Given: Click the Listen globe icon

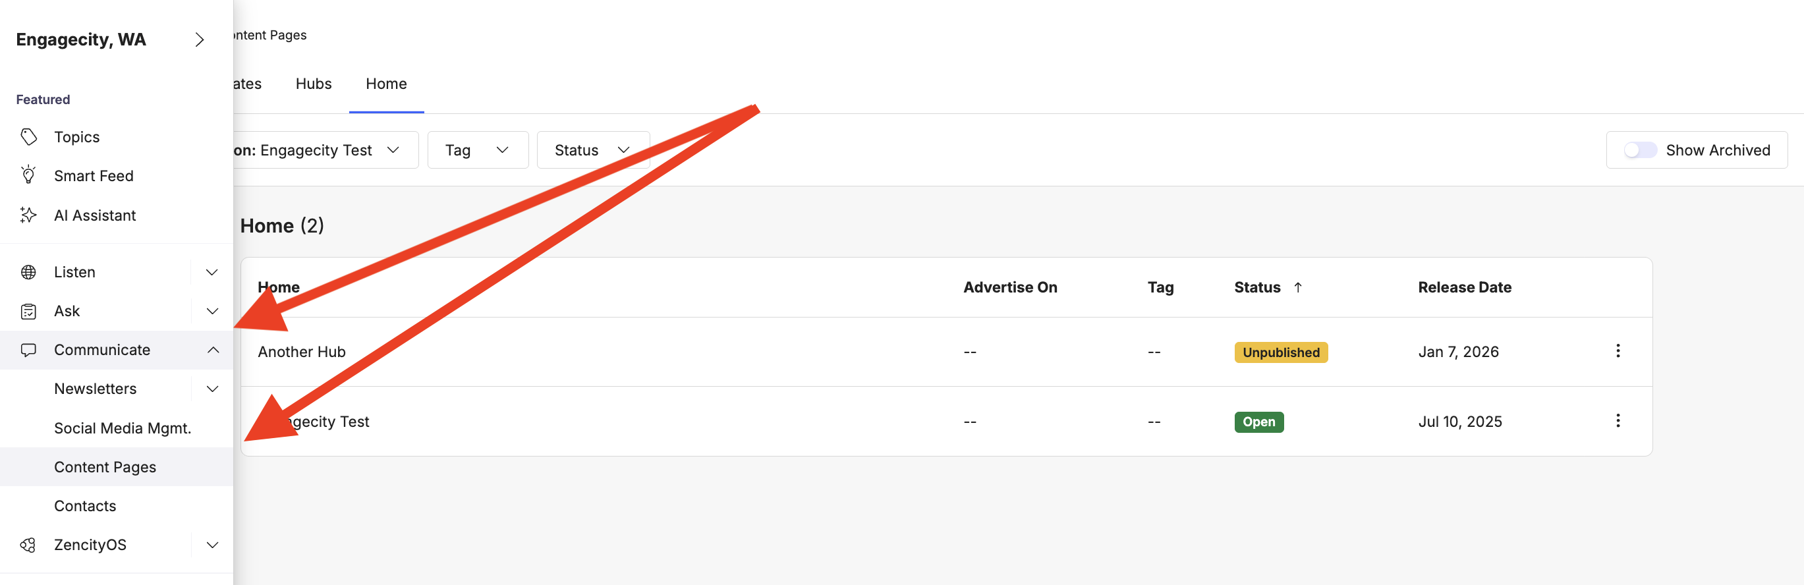Looking at the screenshot, I should pyautogui.click(x=29, y=272).
